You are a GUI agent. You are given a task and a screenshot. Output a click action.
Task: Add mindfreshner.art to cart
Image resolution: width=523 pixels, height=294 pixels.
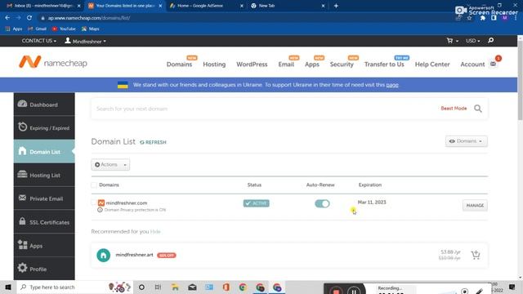click(x=476, y=255)
